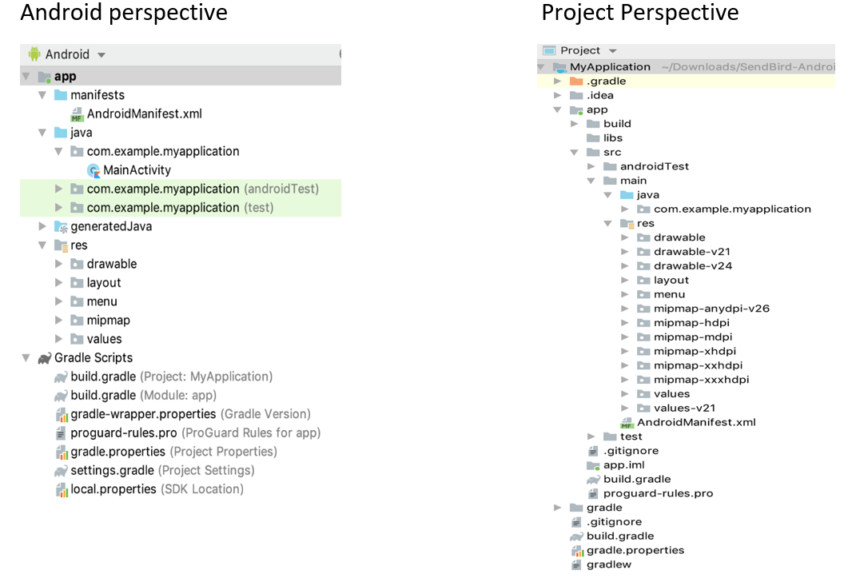
Task: Select the values-v21 folder
Action: pyautogui.click(x=682, y=409)
